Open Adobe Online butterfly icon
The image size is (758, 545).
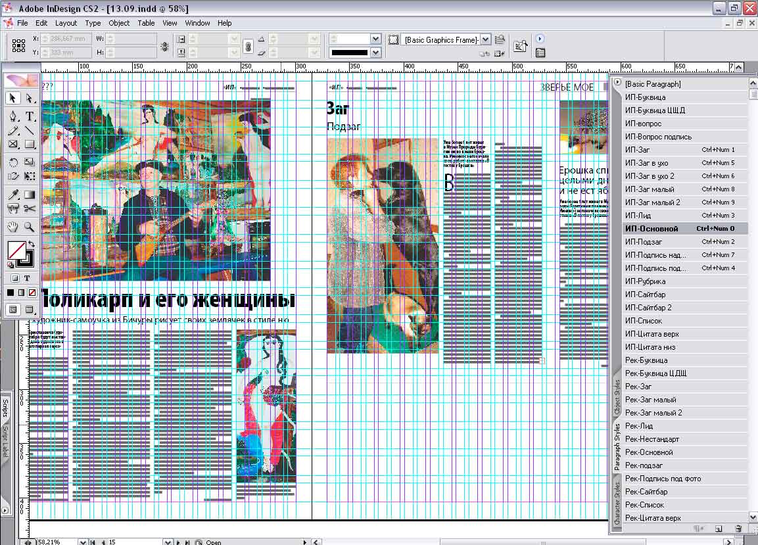21,80
